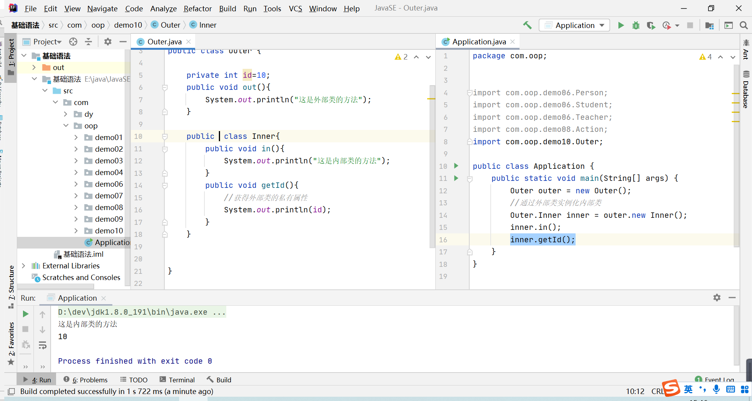This screenshot has height=401, width=752.
Task: Open Run panel settings gear
Action: tap(717, 298)
